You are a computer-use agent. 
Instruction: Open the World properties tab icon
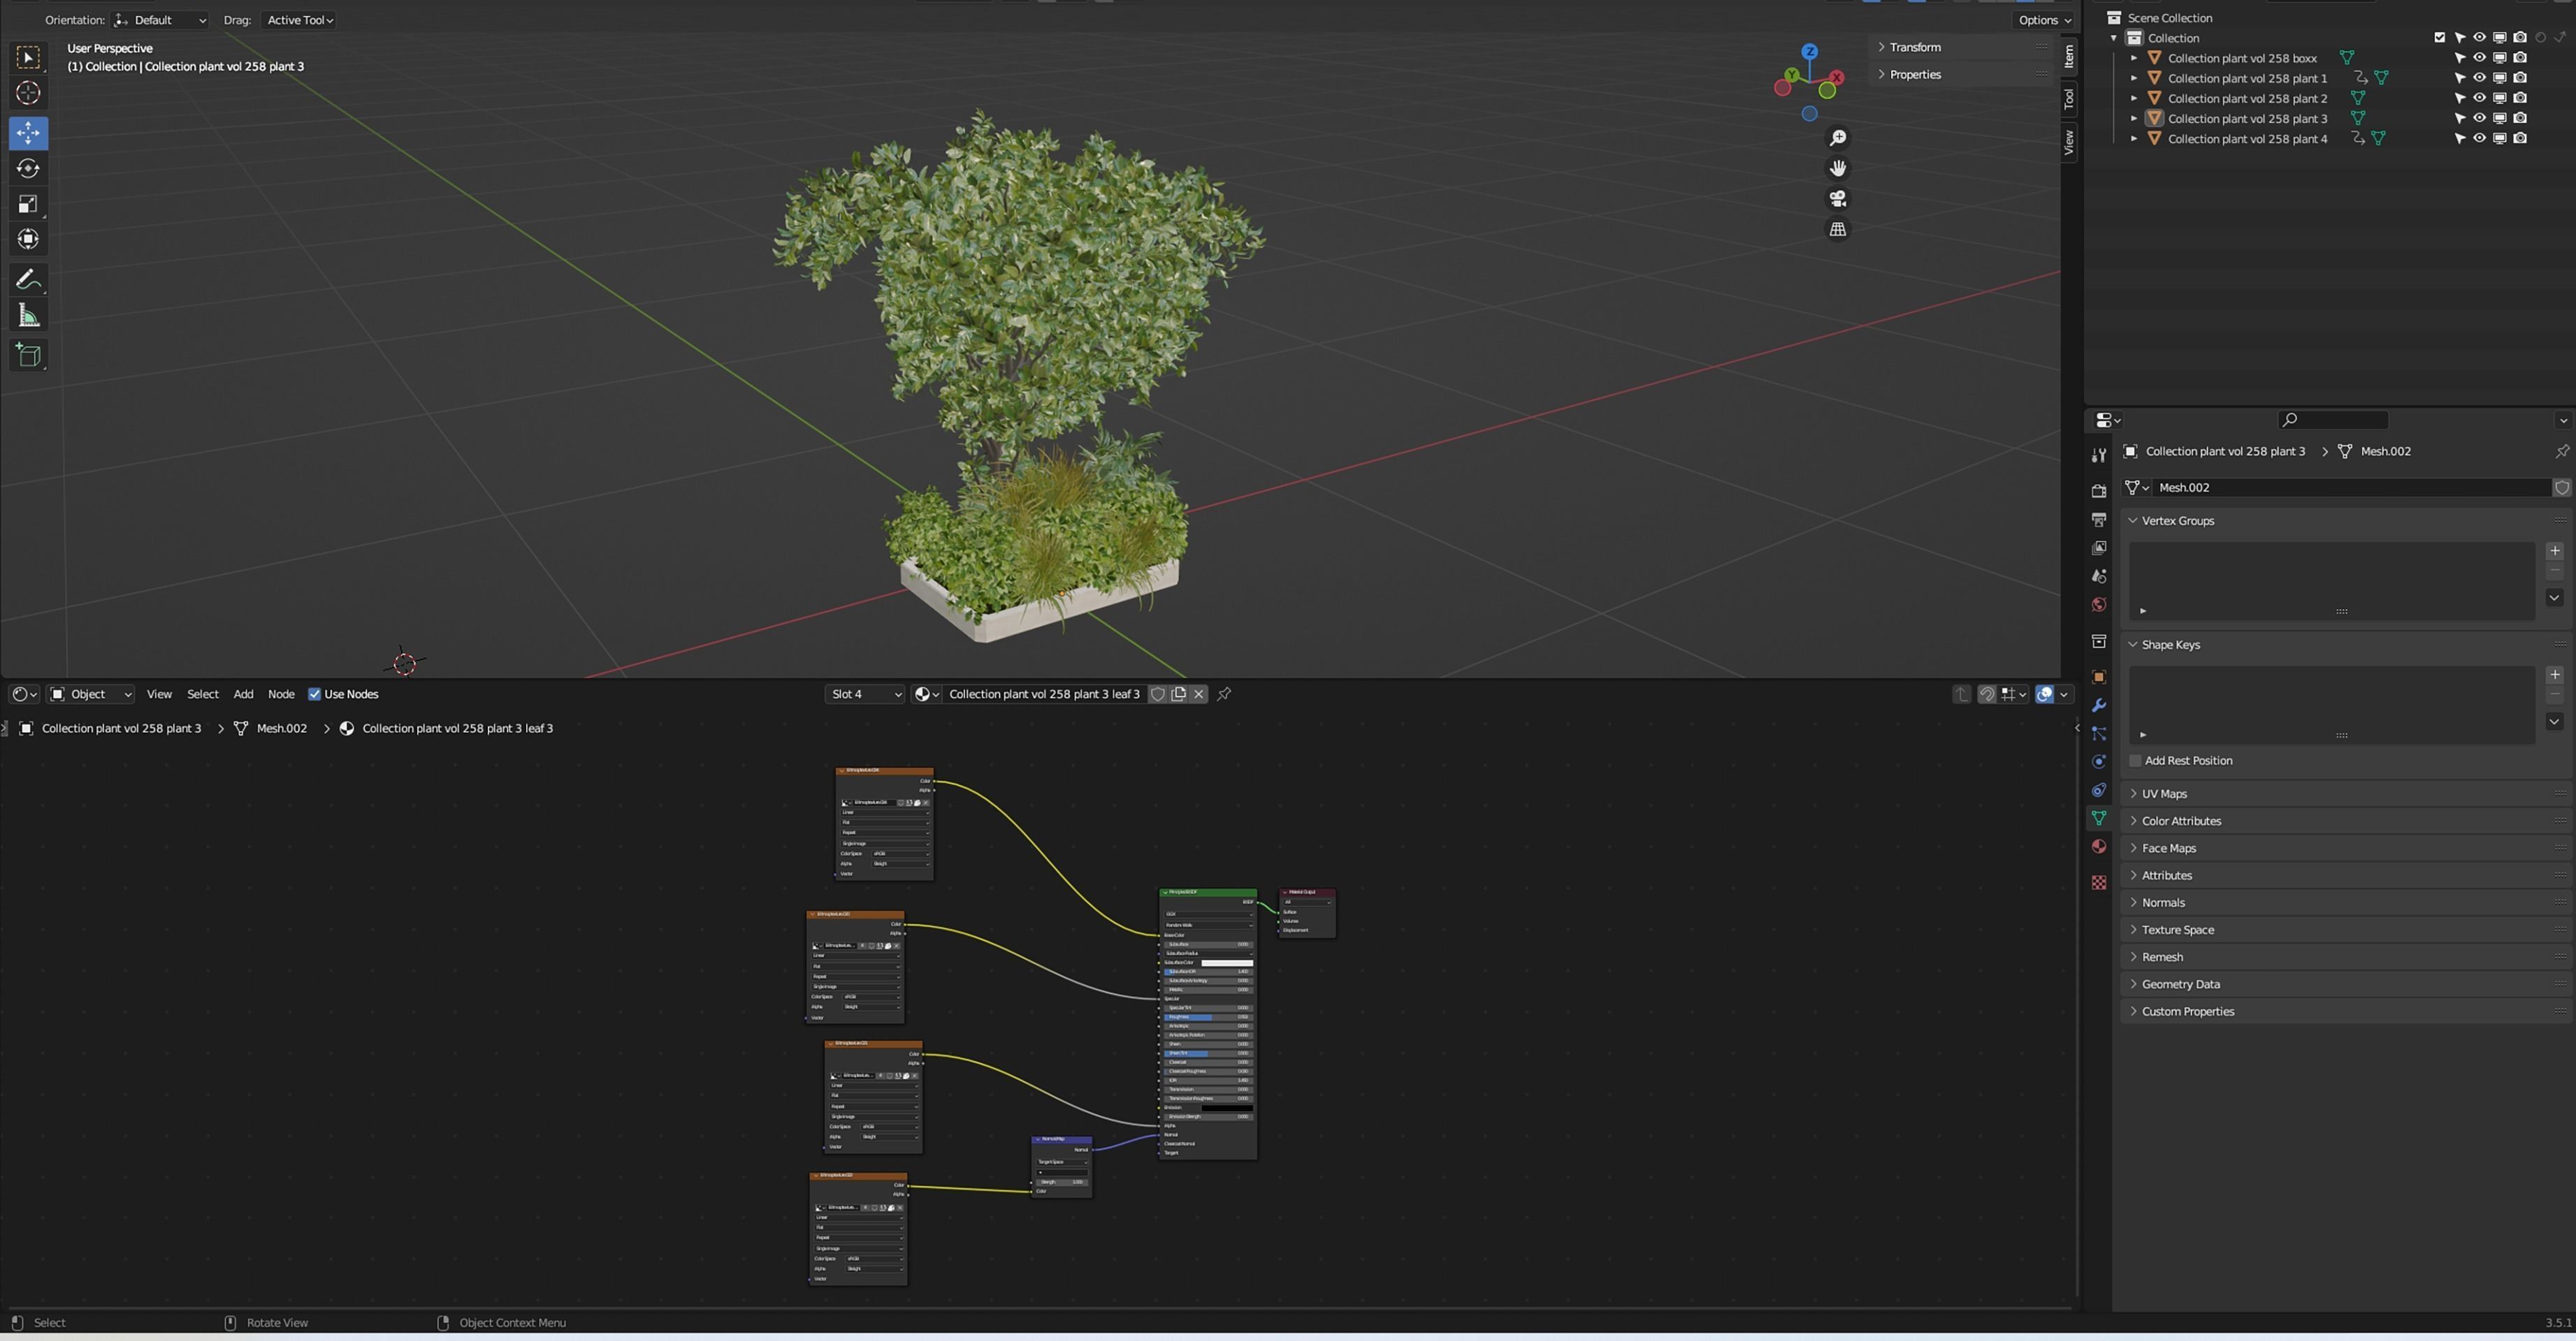2098,605
